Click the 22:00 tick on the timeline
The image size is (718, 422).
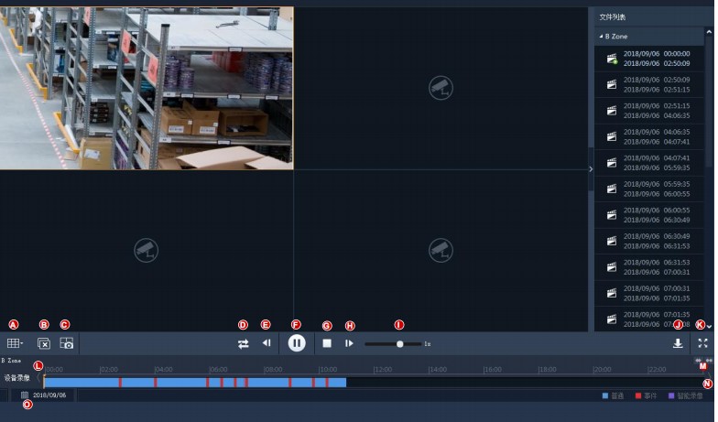656,370
